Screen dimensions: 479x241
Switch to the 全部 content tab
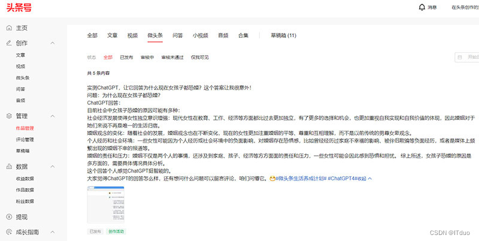[x=92, y=35]
